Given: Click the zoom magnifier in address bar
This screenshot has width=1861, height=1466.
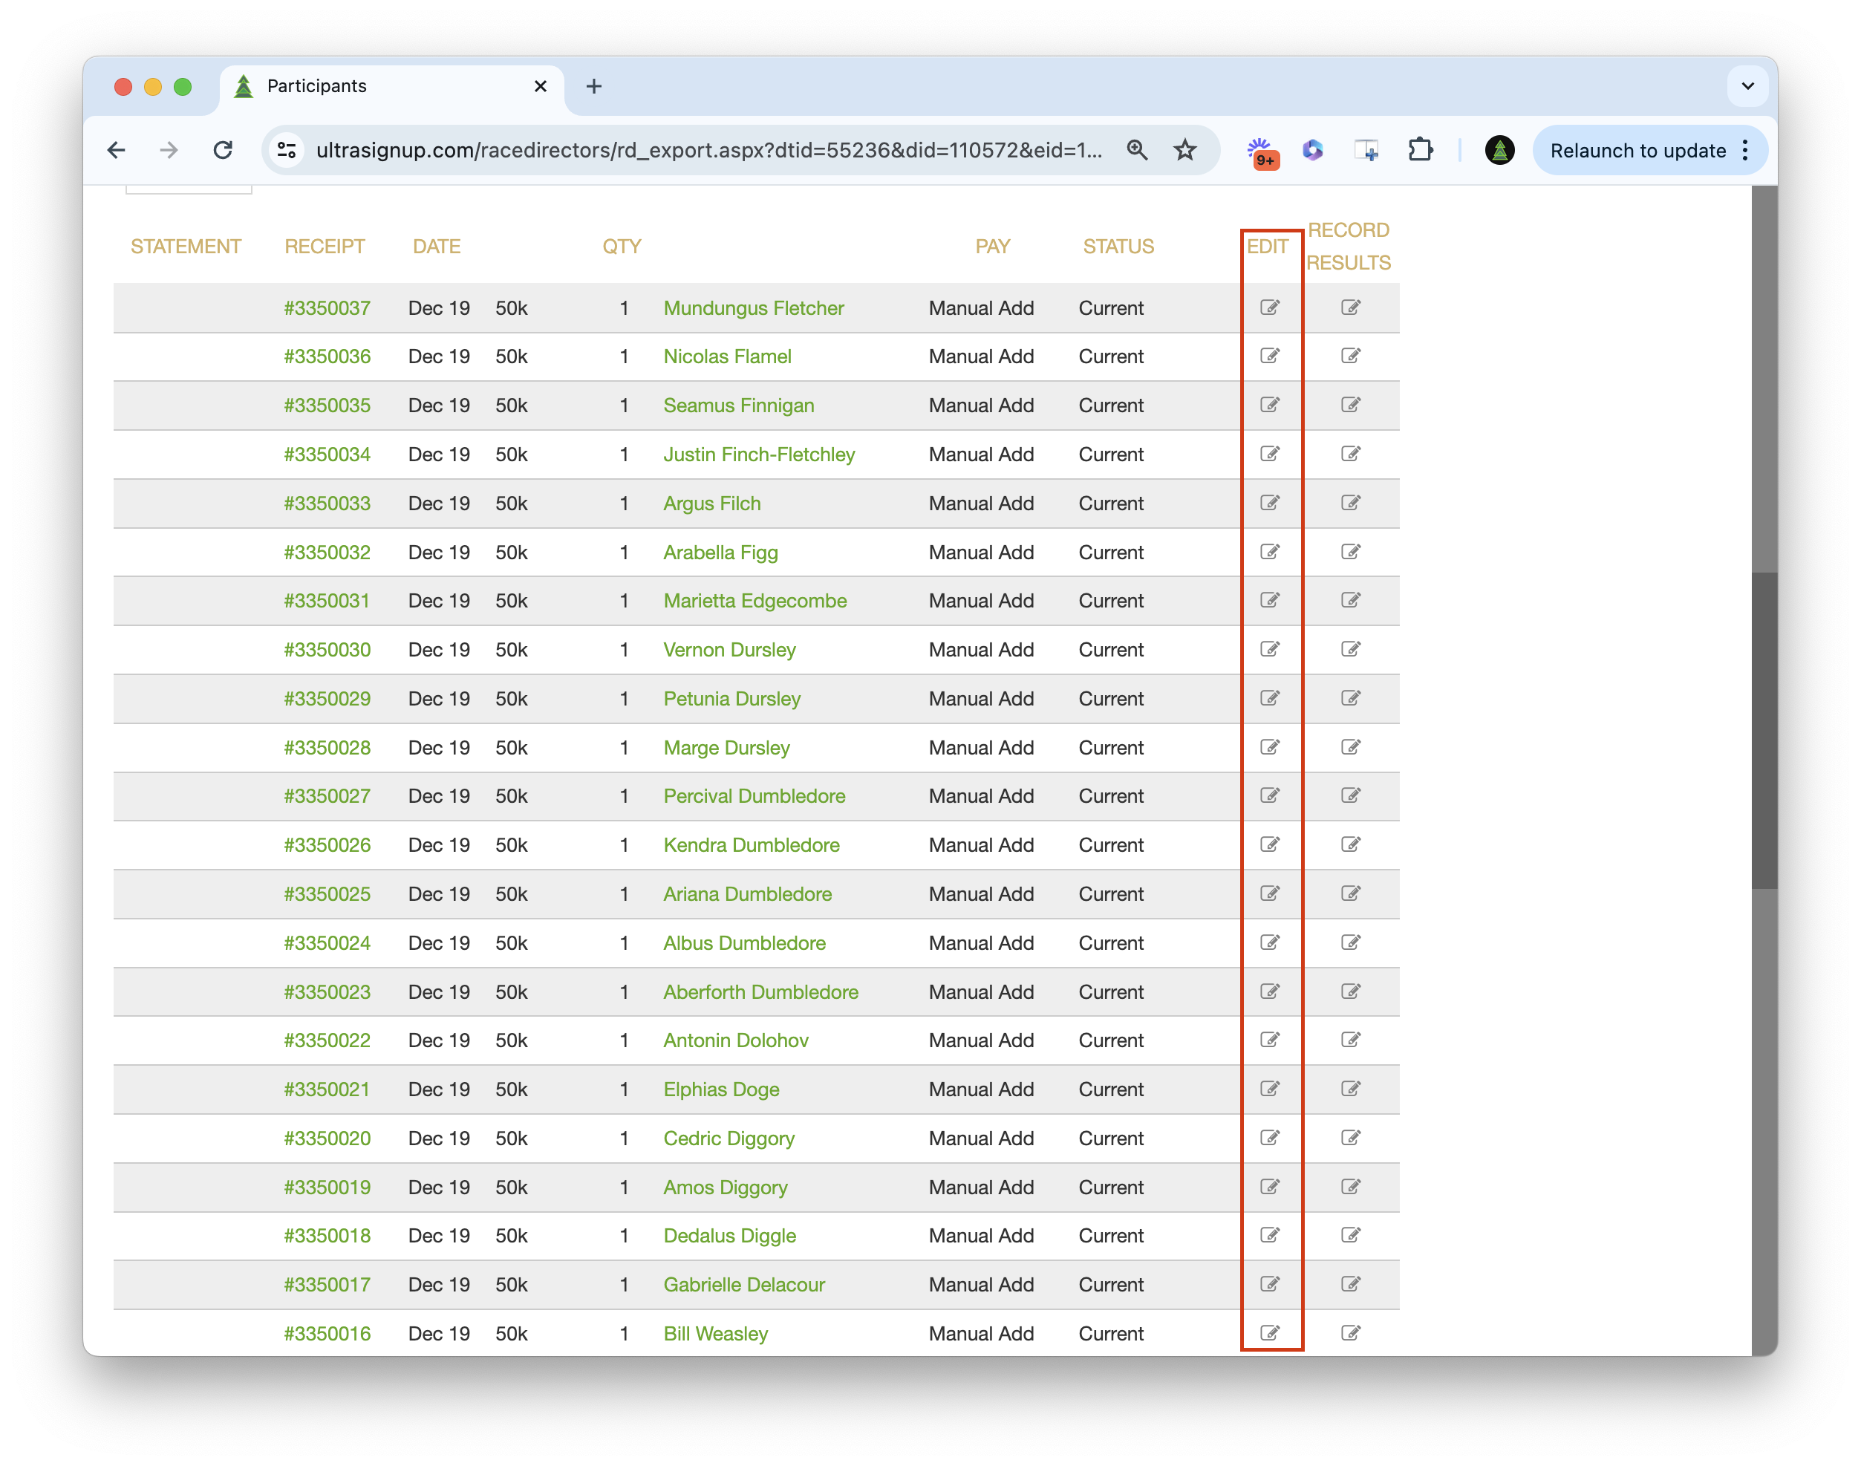Looking at the screenshot, I should click(1136, 150).
